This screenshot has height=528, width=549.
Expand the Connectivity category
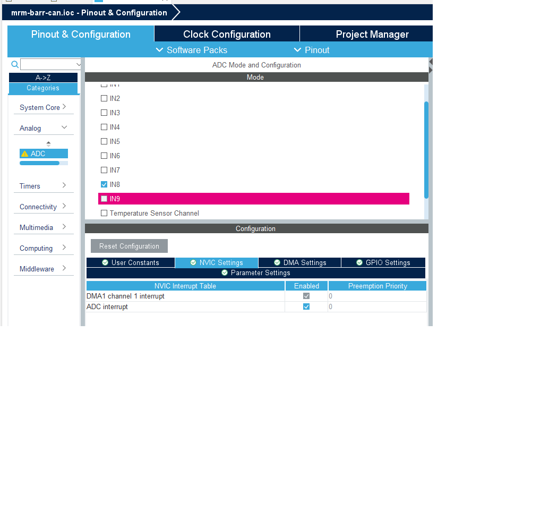(x=44, y=207)
